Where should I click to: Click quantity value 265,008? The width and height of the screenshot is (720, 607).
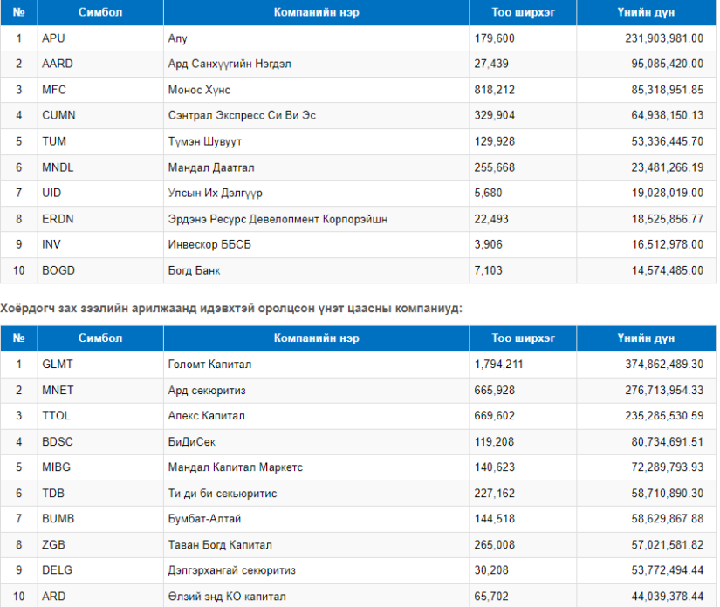[494, 544]
